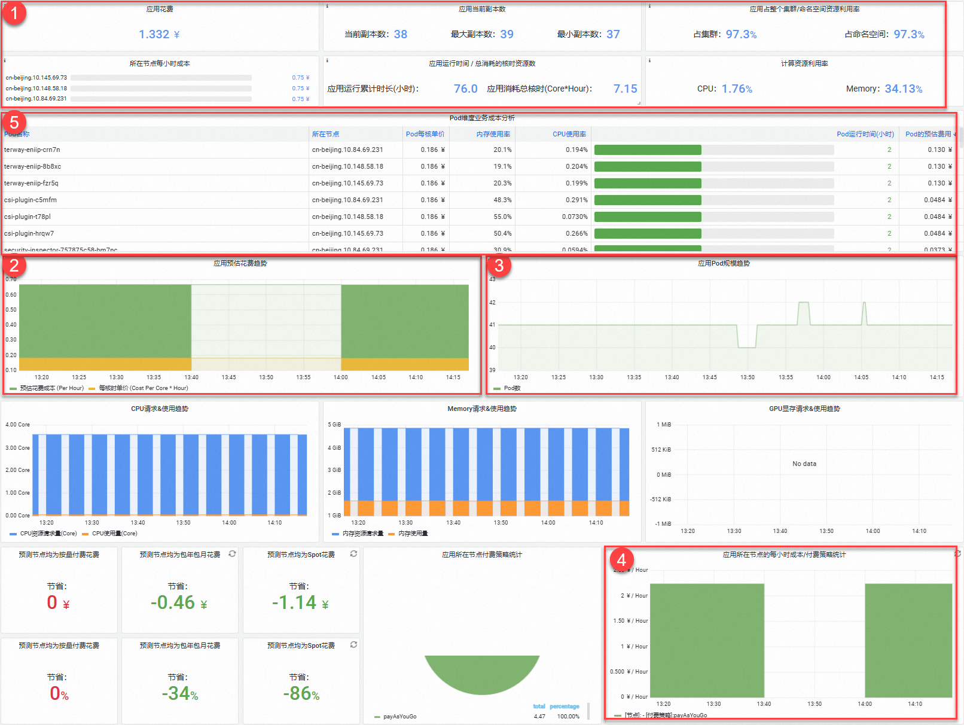This screenshot has height=725, width=964.
Task: Sort pie legend by total header
Action: (x=539, y=706)
